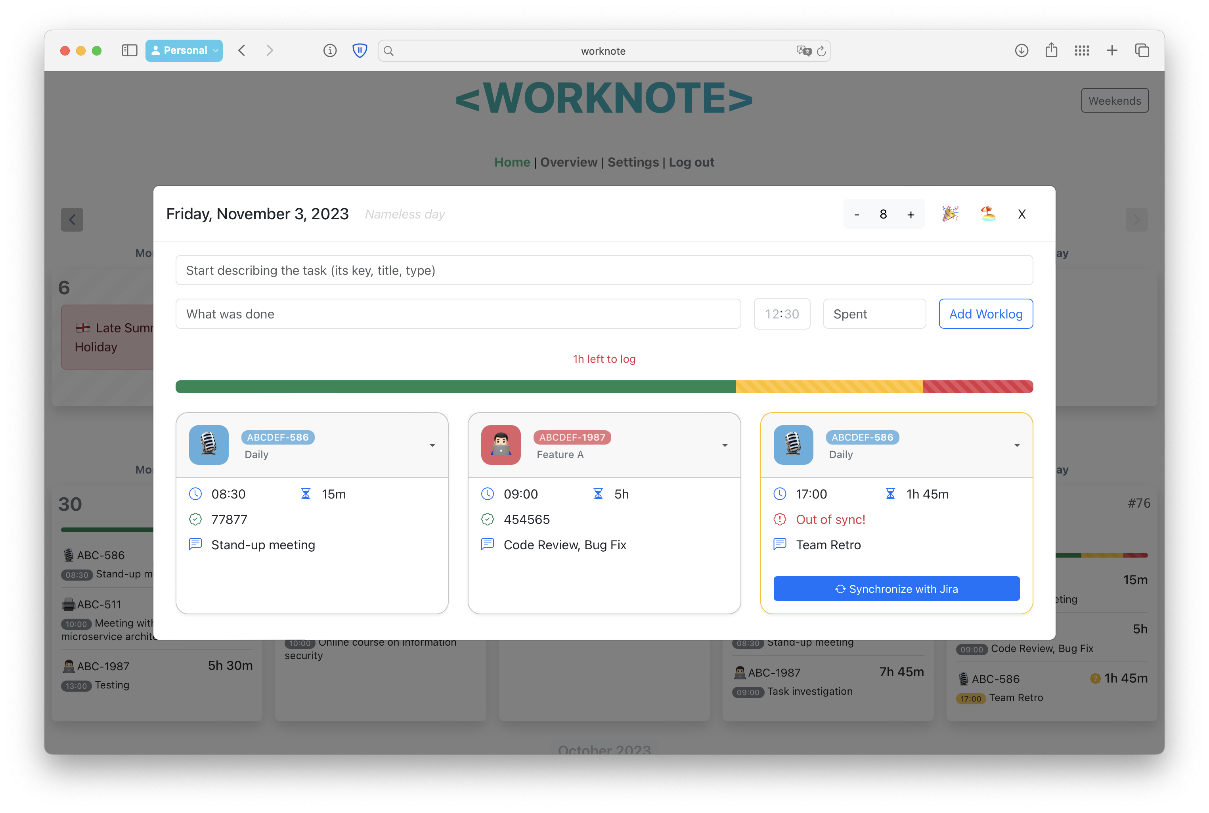Expand the ABCDEF-1987 Feature A card dropdown
The image size is (1209, 813).
point(725,445)
